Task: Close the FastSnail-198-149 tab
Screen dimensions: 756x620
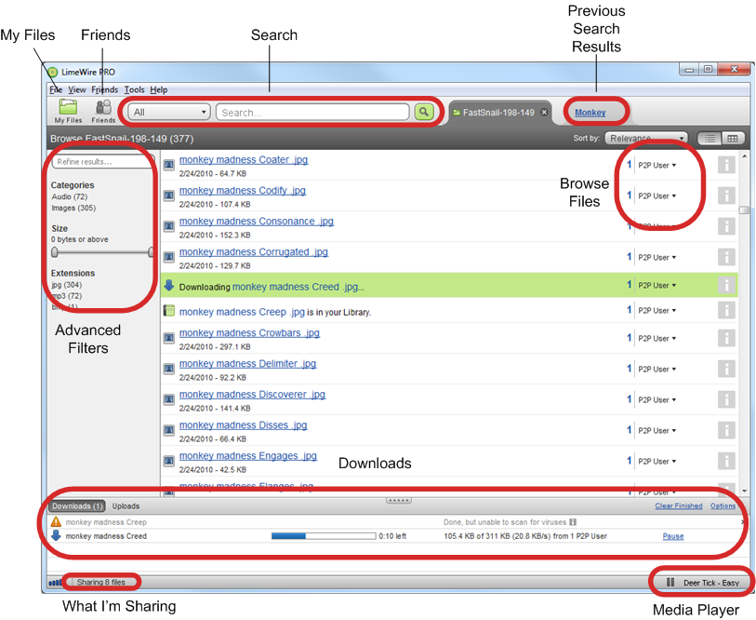Action: pos(544,113)
